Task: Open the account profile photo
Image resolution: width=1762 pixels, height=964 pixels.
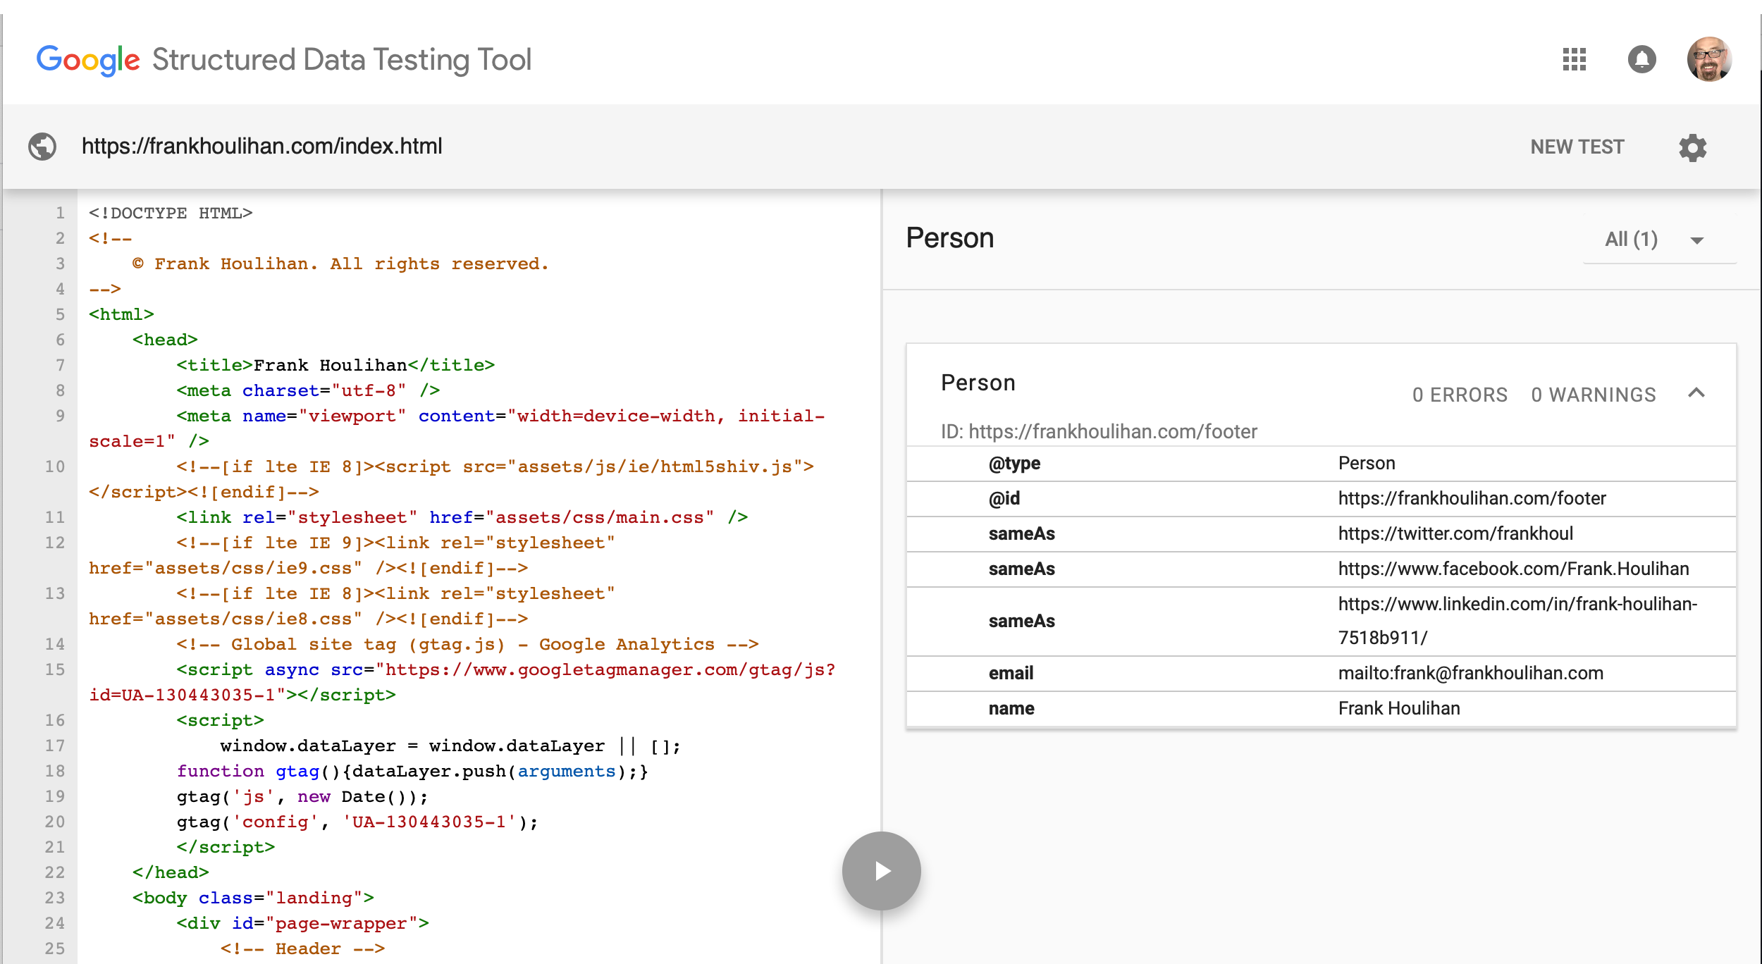Action: (1709, 60)
